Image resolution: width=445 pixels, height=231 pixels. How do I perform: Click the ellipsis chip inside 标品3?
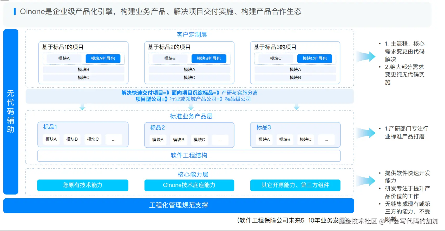coord(326,140)
